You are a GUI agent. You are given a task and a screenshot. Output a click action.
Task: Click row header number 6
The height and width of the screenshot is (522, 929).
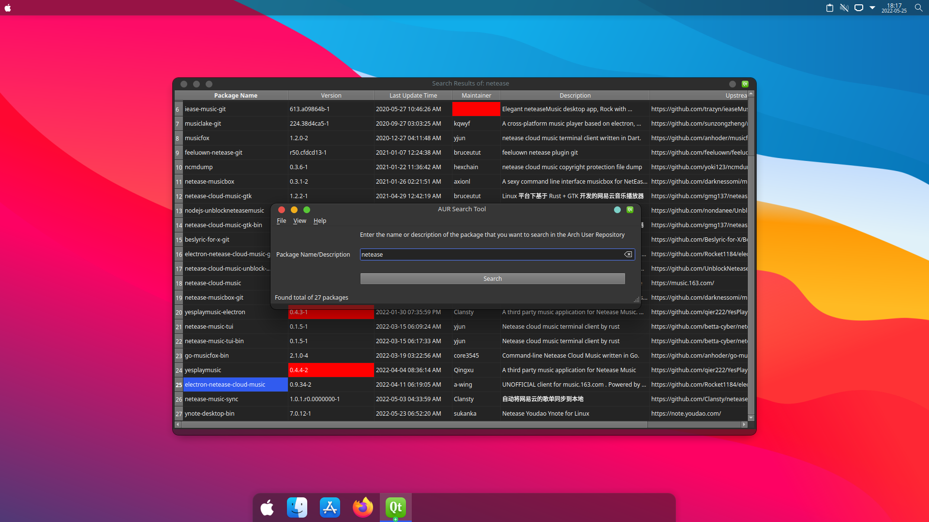point(179,109)
